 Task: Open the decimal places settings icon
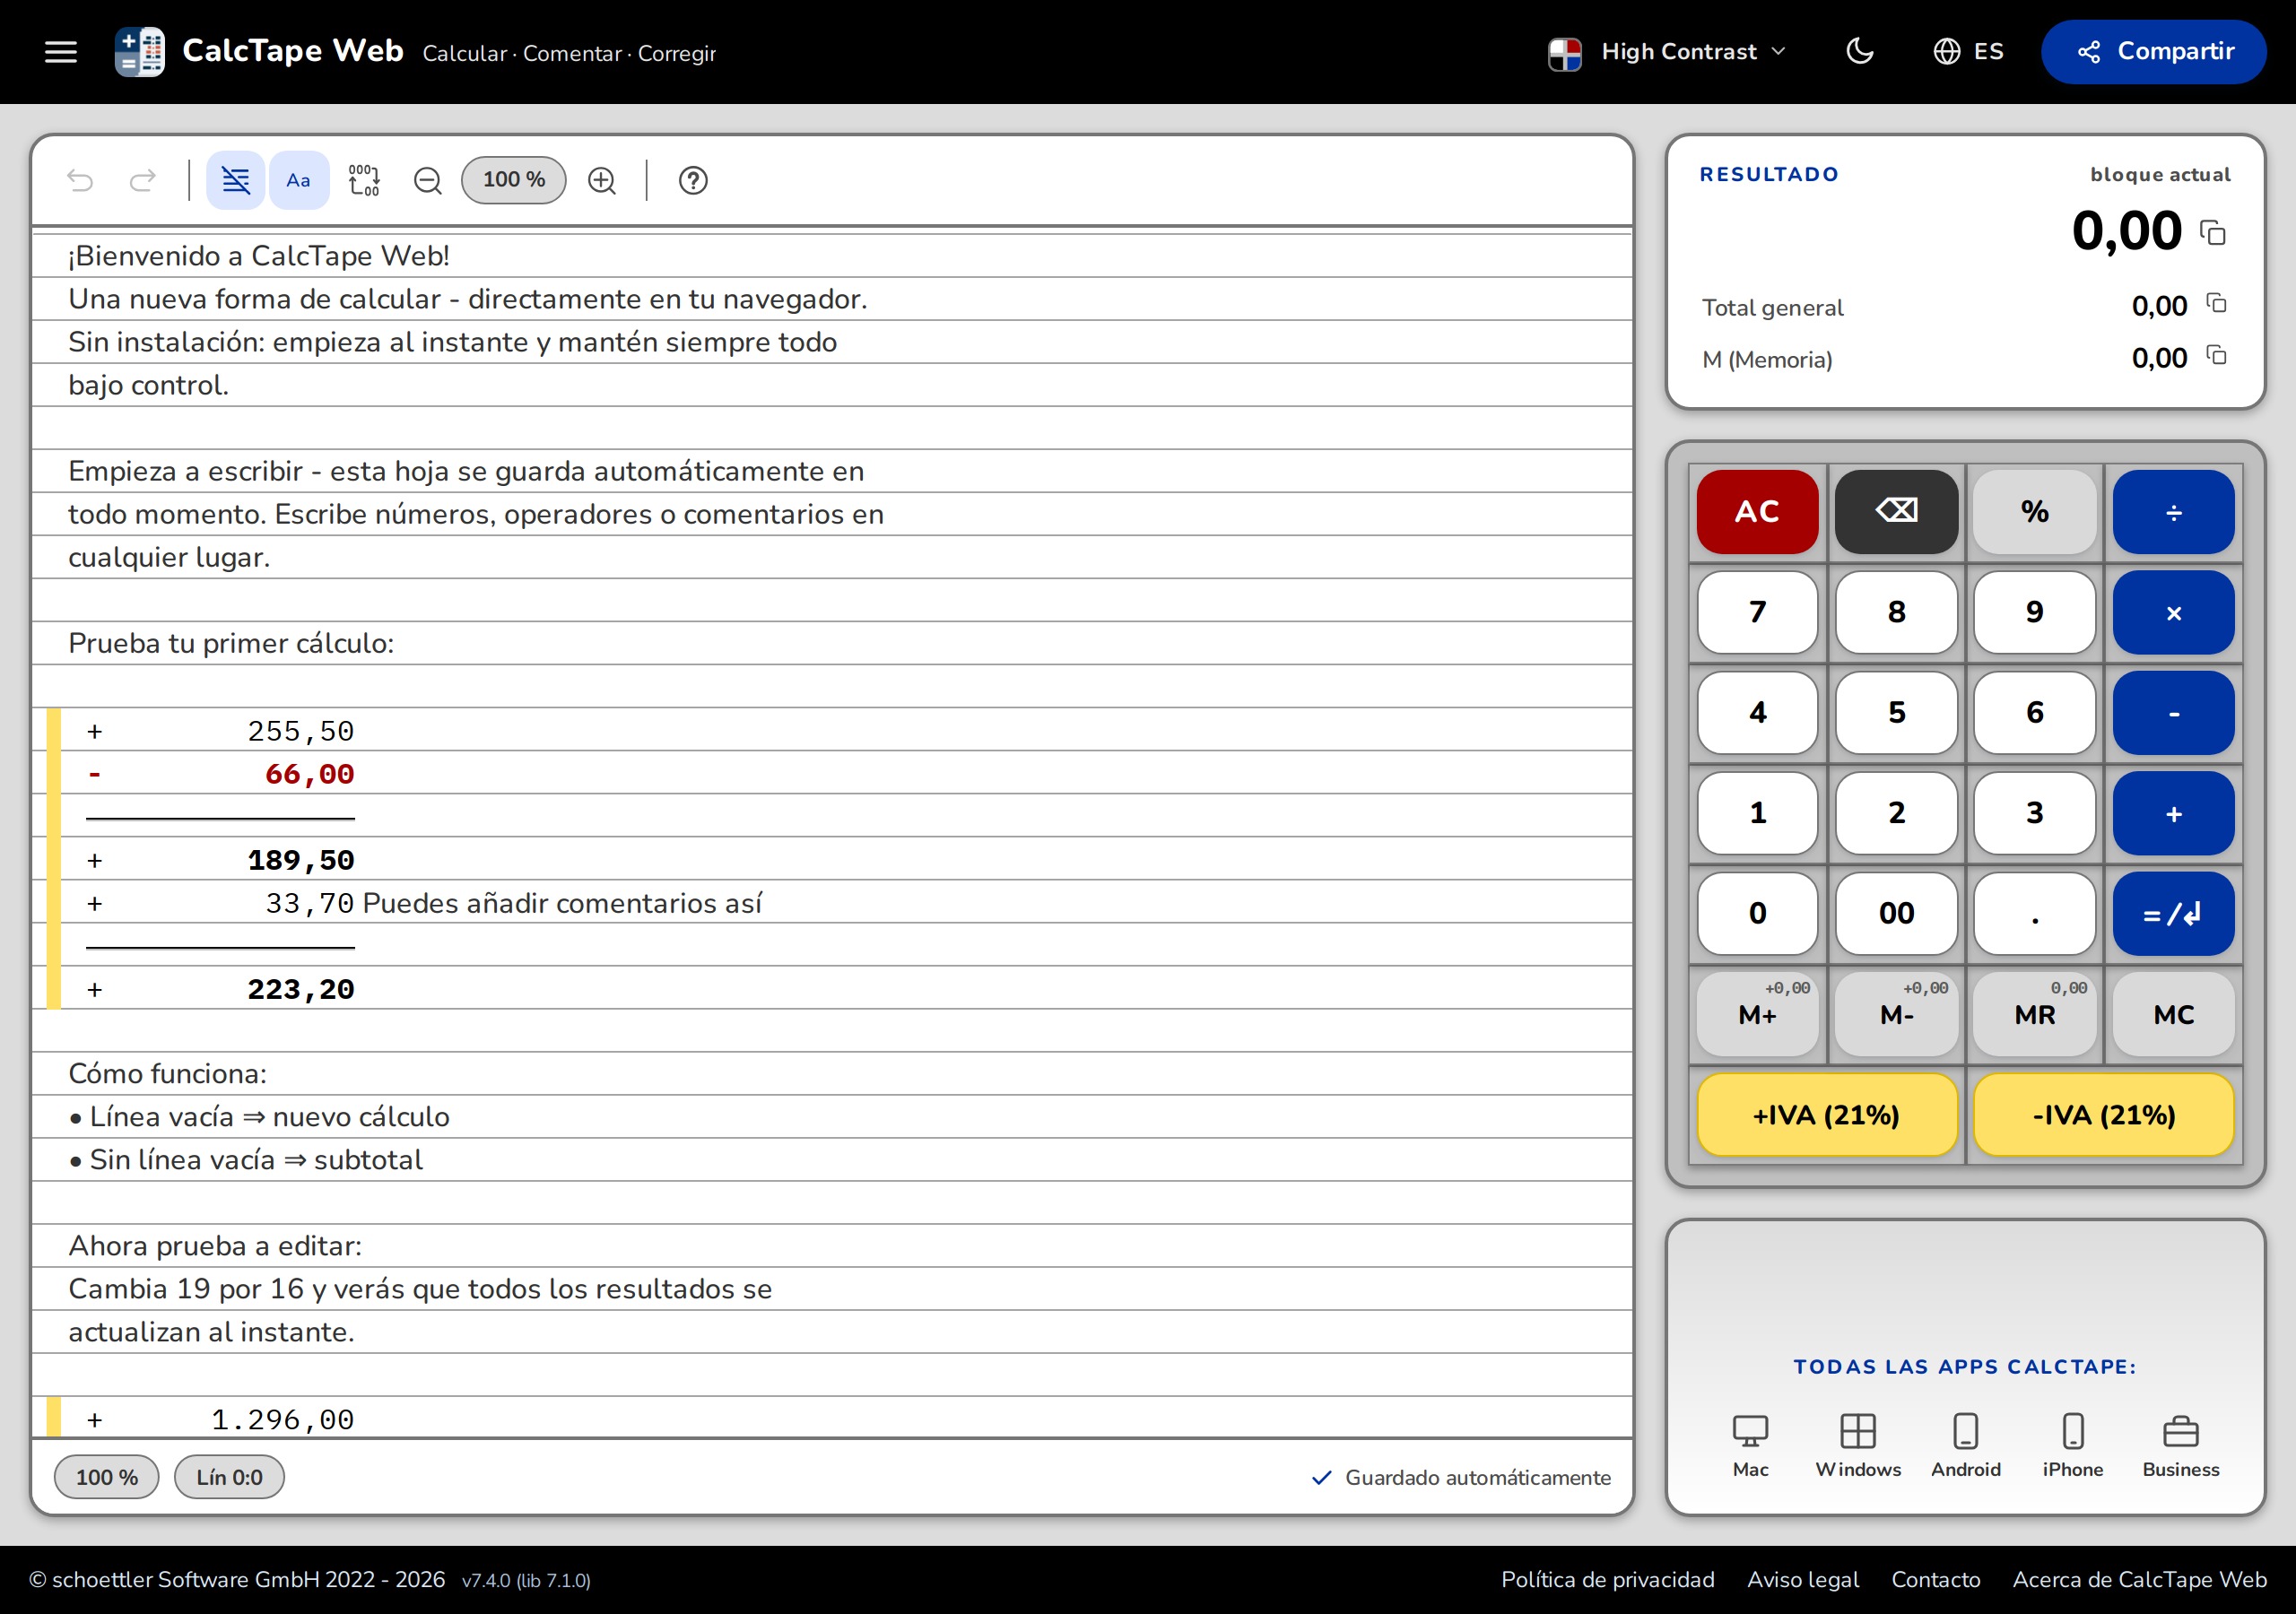click(x=364, y=180)
